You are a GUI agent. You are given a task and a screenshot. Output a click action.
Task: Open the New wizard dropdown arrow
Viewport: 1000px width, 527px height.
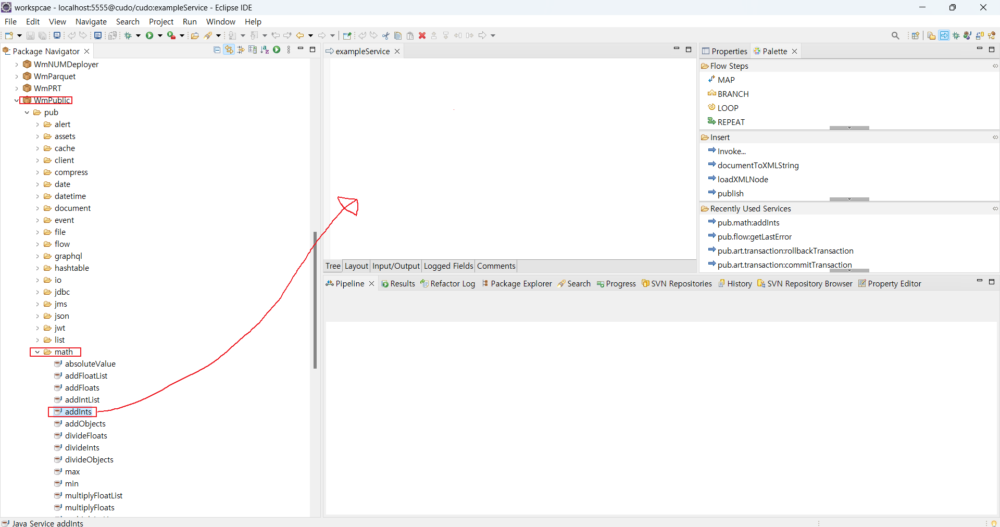coord(19,35)
